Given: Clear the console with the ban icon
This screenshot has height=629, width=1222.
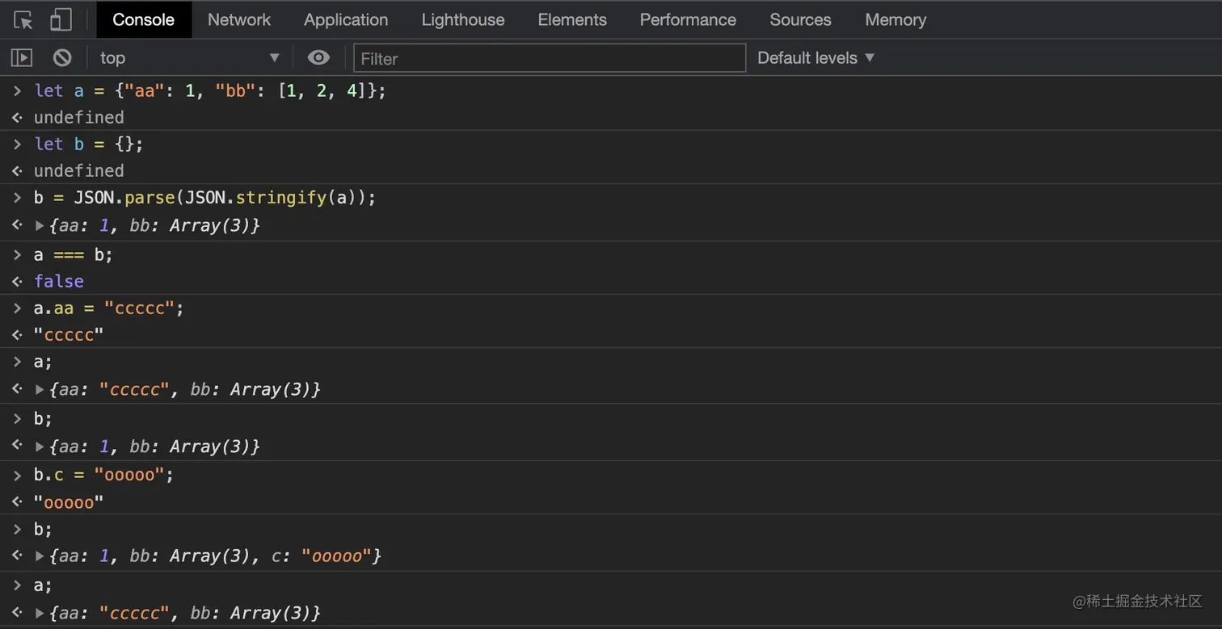Looking at the screenshot, I should (62, 57).
